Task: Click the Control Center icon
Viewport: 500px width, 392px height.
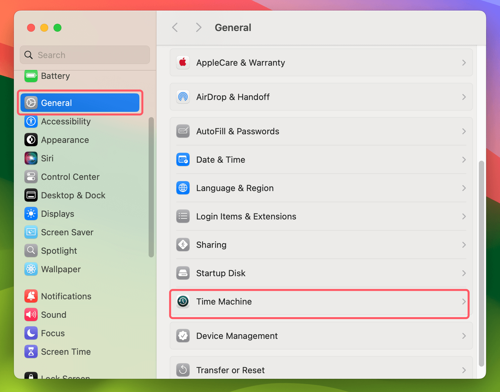Action: tap(31, 177)
